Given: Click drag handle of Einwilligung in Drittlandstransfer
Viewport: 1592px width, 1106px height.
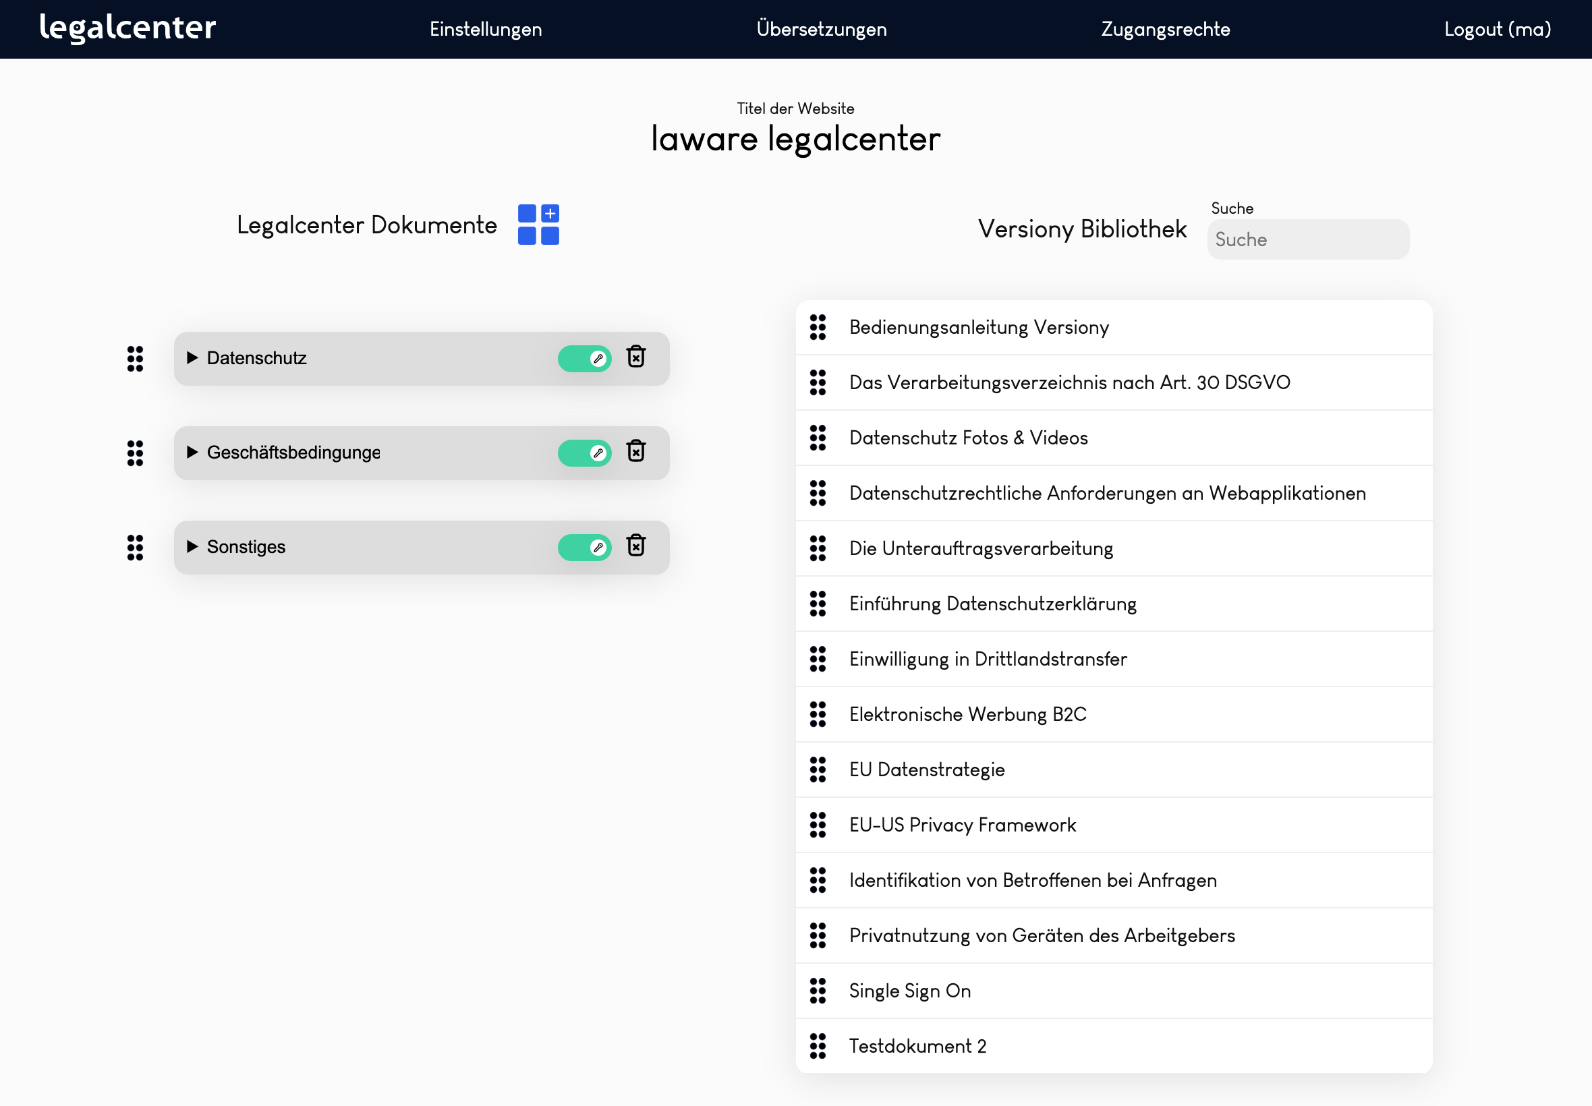Looking at the screenshot, I should tap(818, 659).
